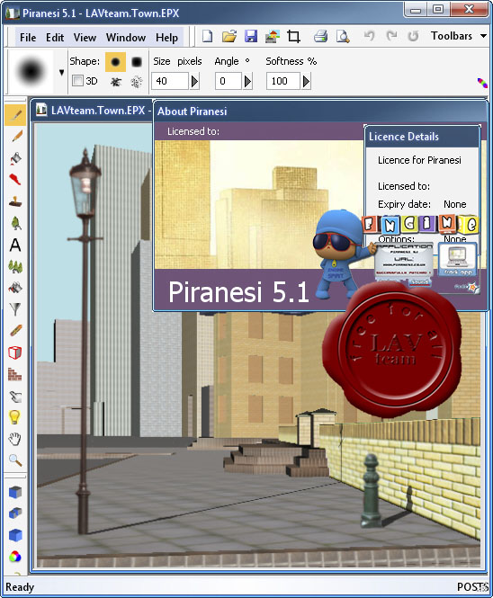493x598 pixels.
Task: Click the New document icon
Action: (x=208, y=36)
